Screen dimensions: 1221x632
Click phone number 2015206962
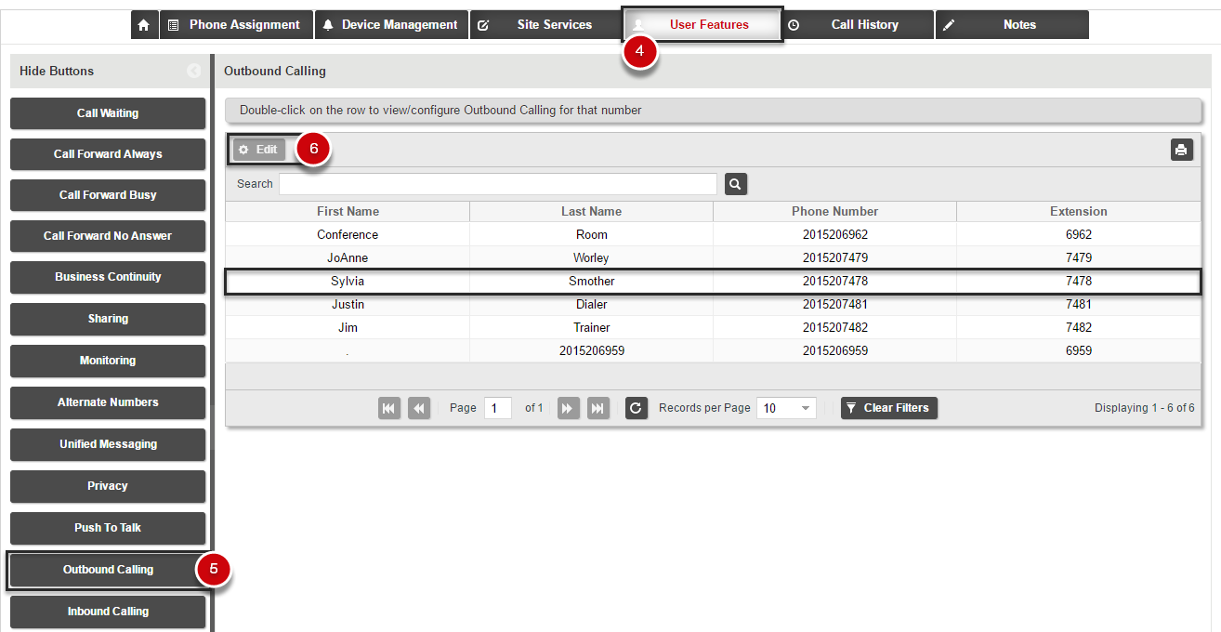(x=835, y=235)
